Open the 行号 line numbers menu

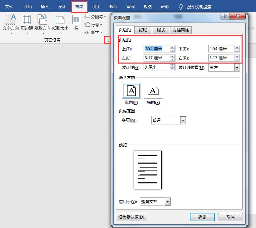pos(93,25)
